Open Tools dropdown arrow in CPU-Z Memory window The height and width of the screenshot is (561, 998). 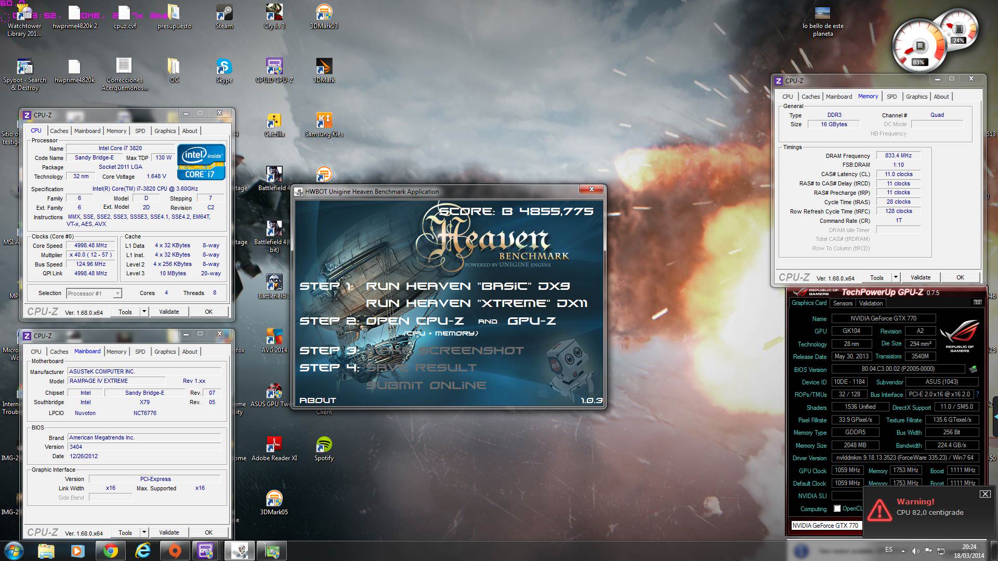coord(896,277)
